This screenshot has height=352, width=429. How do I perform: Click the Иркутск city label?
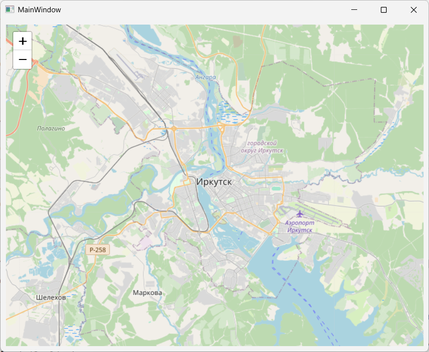point(214,182)
